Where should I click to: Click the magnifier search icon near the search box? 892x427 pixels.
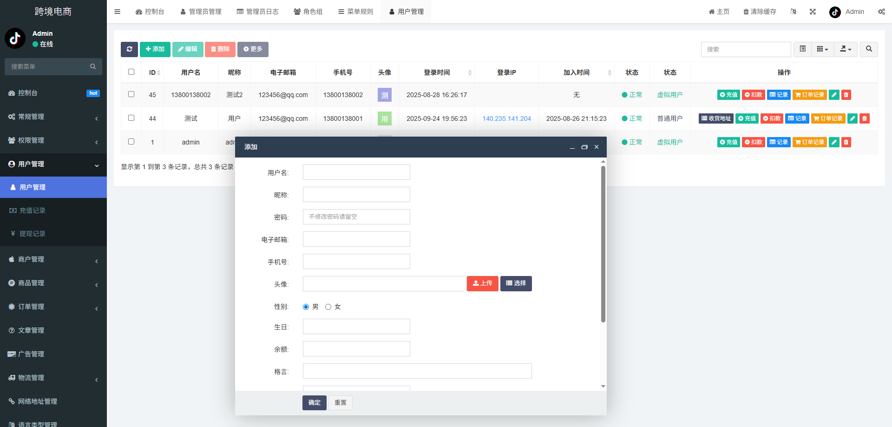pos(868,49)
